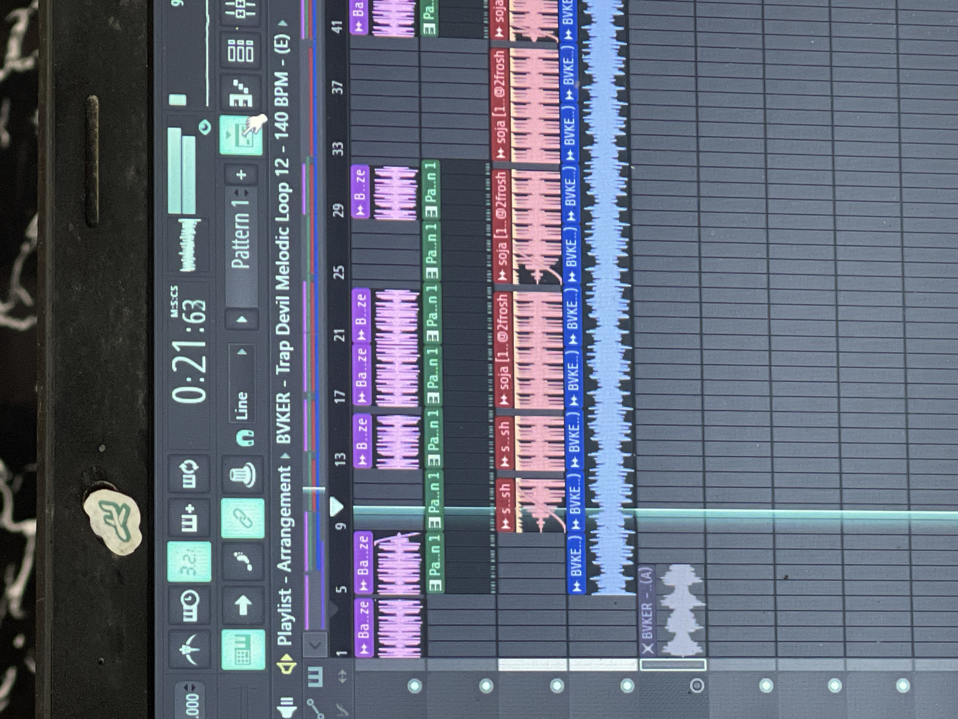Click the step editing footprint icon
958x719 pixels.
(x=243, y=561)
